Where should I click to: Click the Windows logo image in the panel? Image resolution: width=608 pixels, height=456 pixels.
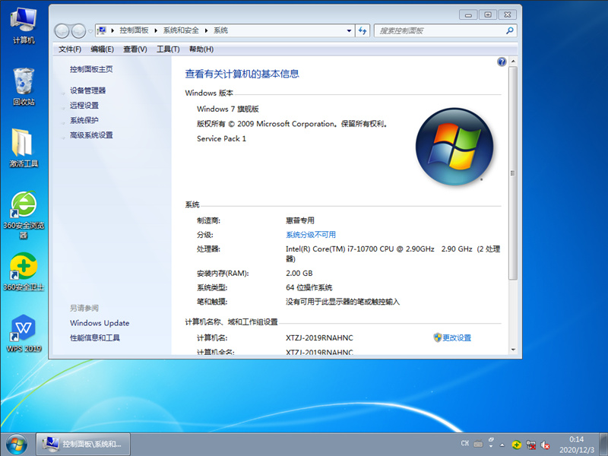[454, 146]
